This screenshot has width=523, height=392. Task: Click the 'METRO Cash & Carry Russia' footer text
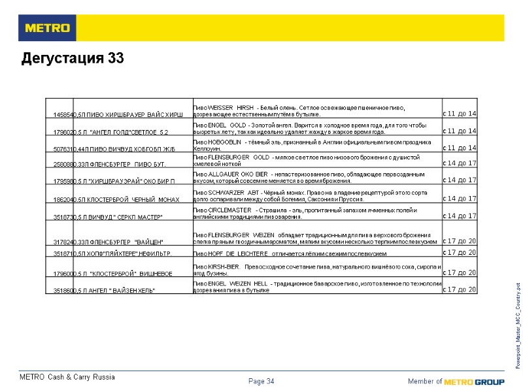coord(67,377)
